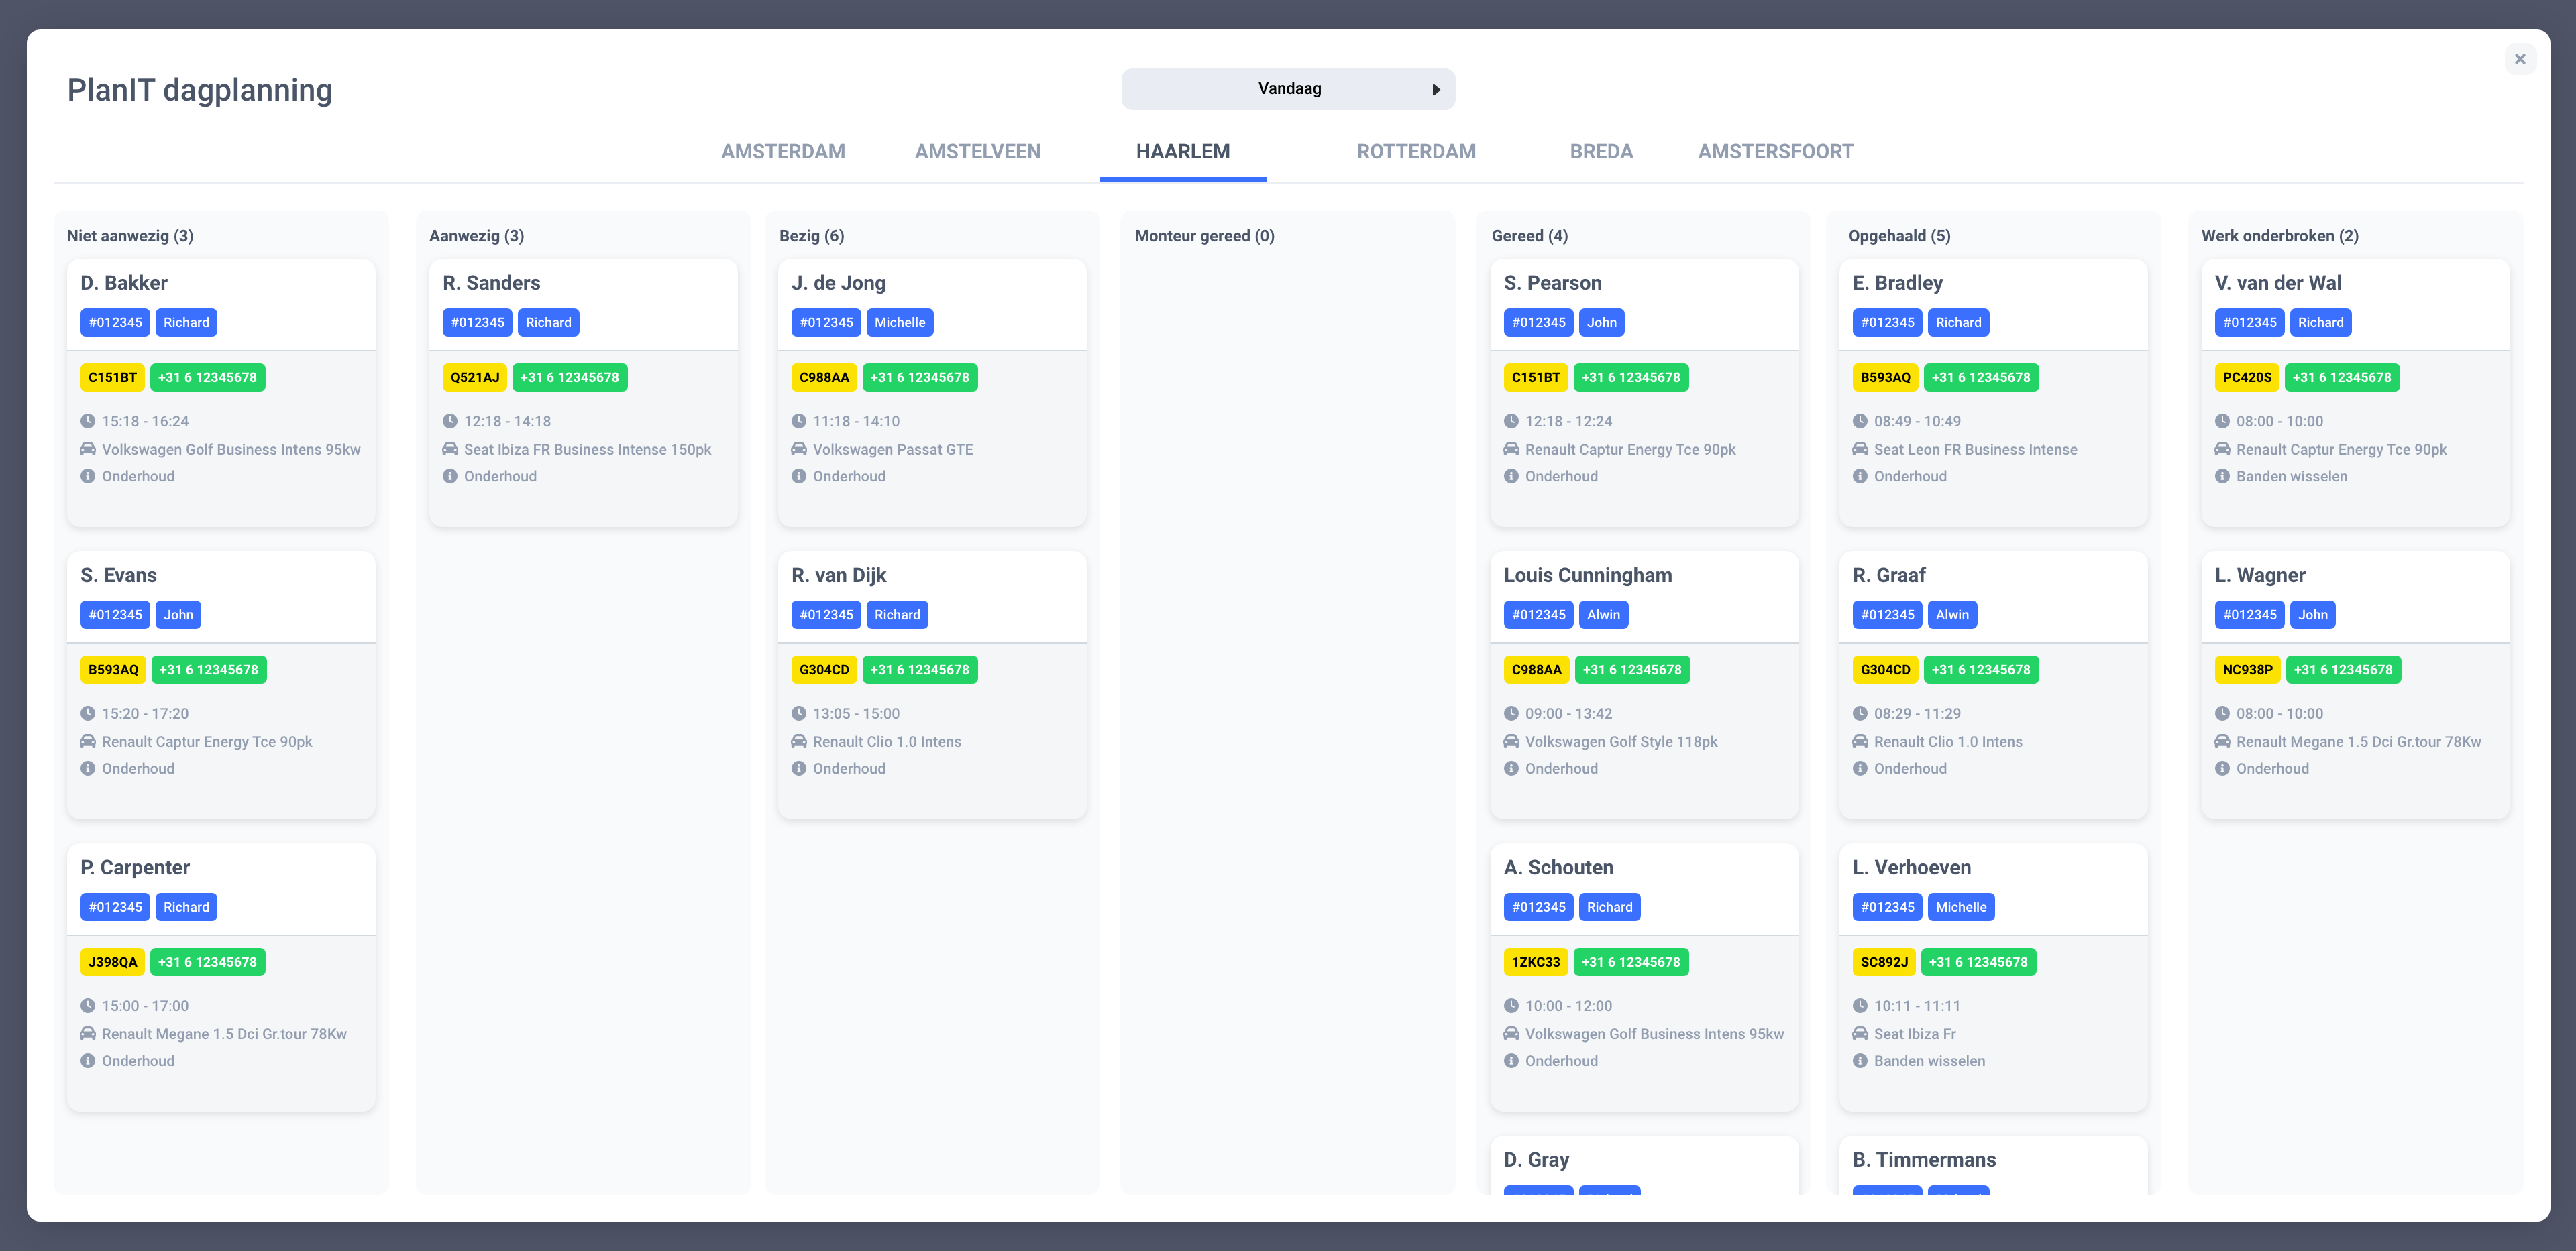2576x1251 pixels.
Task: Click the J398QA license plate tag
Action: coord(112,962)
